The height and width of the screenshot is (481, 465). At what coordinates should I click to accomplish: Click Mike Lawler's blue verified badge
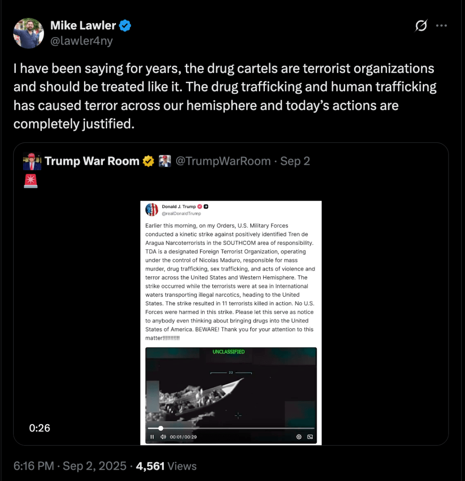[x=124, y=26]
